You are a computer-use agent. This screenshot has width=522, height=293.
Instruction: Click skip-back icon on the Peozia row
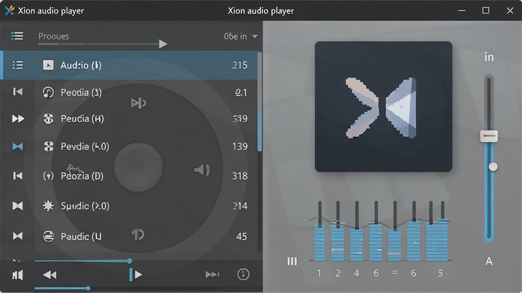[18, 175]
